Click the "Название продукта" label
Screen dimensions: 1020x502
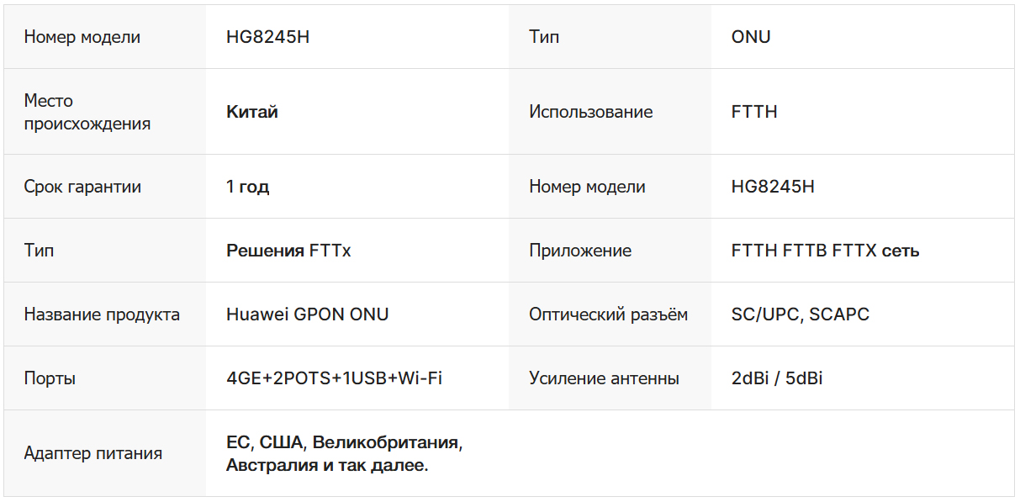102,314
